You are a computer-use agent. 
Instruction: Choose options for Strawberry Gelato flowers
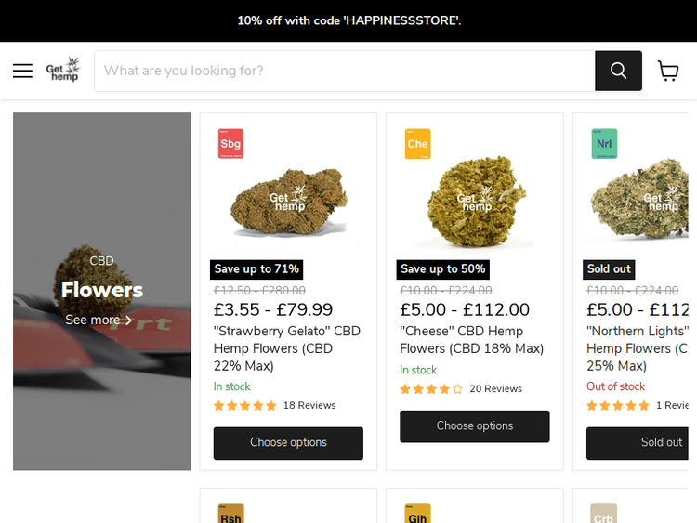tap(288, 443)
